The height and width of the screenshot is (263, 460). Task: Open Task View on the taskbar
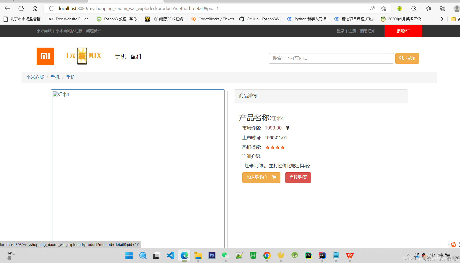coord(156,255)
